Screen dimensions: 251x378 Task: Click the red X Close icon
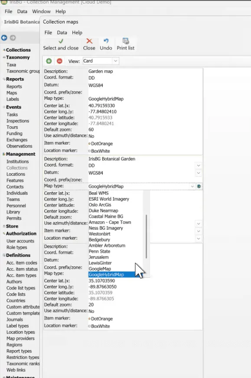click(89, 41)
